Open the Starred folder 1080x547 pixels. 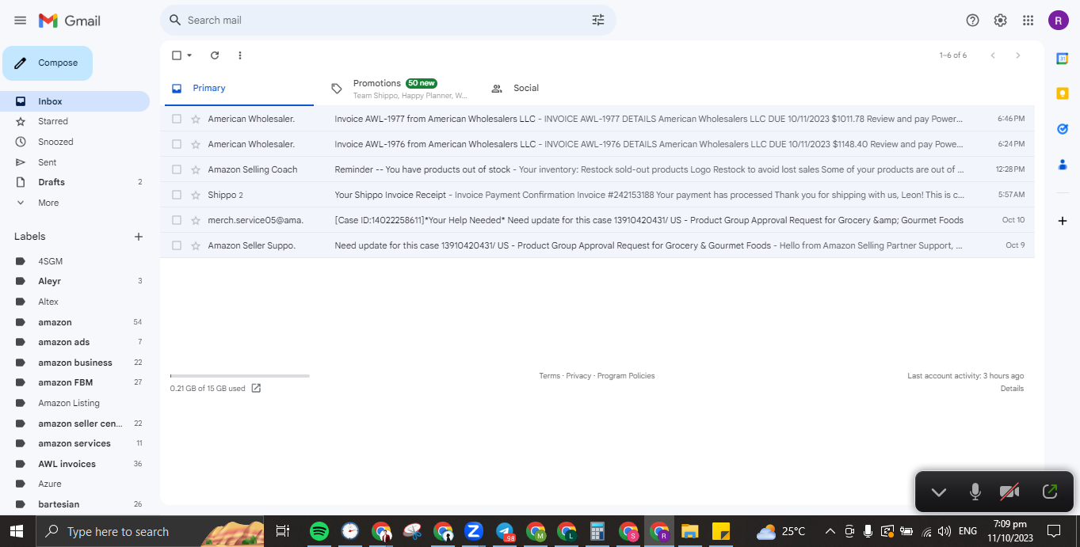[74, 121]
